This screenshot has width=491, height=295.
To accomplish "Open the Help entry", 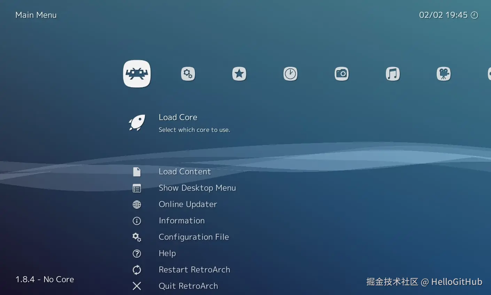I will click(167, 253).
